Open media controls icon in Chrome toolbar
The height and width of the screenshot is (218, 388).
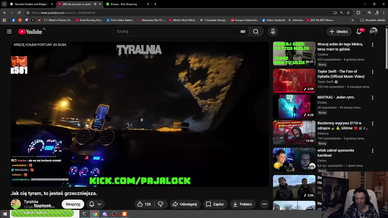[369, 13]
